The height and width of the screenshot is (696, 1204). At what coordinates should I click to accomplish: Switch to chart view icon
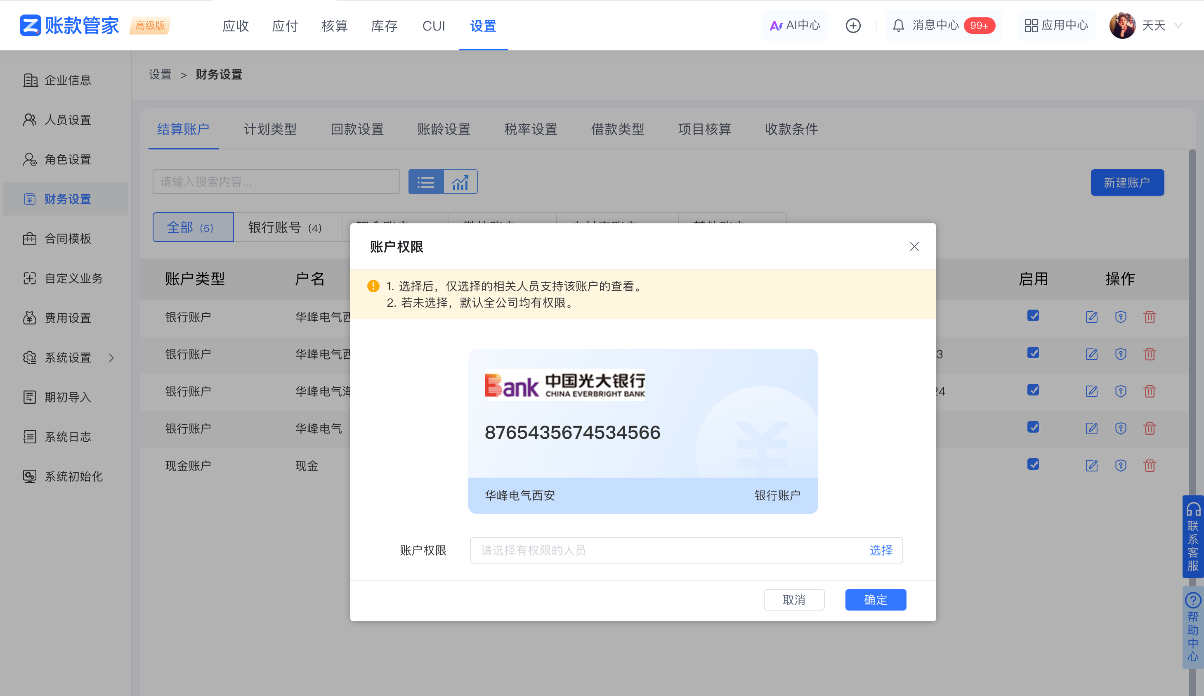pyautogui.click(x=460, y=182)
